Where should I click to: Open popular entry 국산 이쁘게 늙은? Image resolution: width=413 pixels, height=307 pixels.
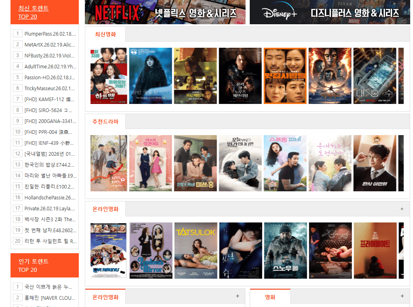(x=48, y=287)
